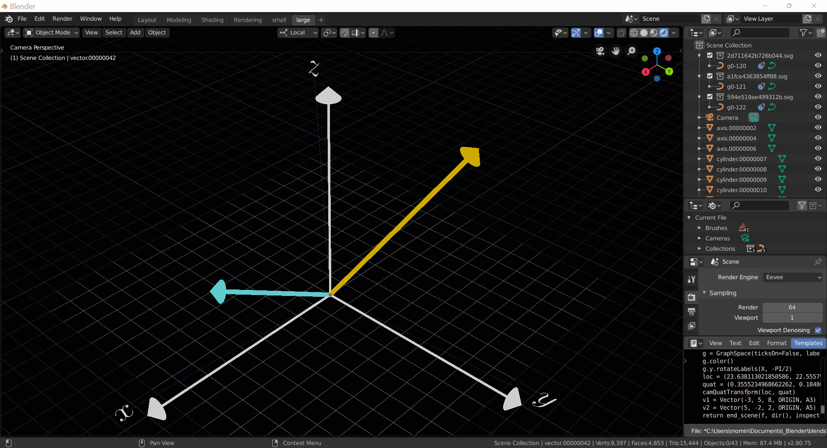This screenshot has width=827, height=448.
Task: Click the Blender logo application menu
Action: [x=8, y=19]
